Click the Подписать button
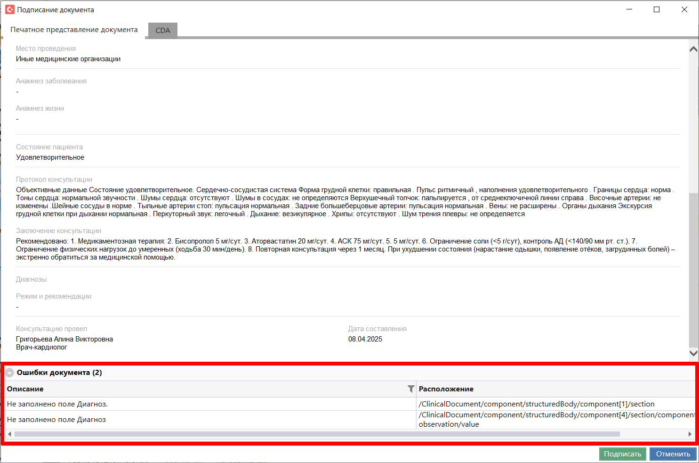699x463 pixels. [622, 454]
